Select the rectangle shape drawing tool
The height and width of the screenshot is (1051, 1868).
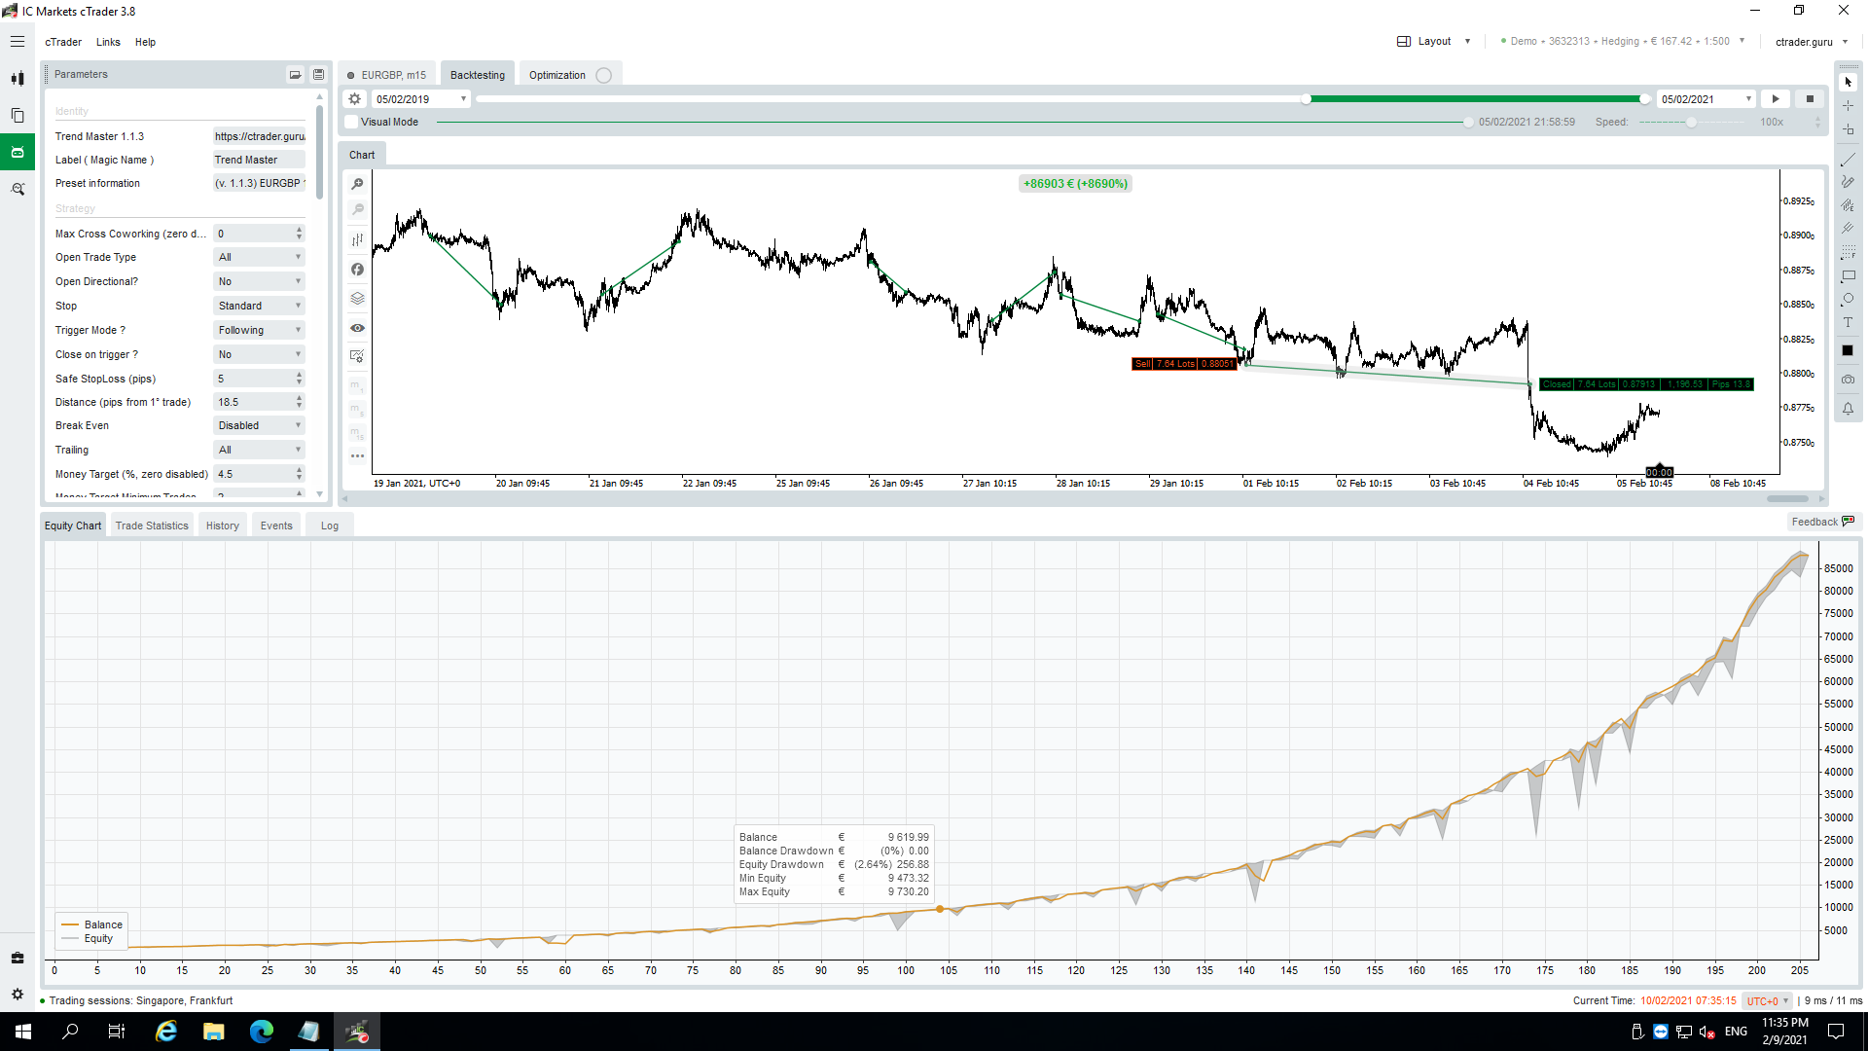[x=1848, y=276]
